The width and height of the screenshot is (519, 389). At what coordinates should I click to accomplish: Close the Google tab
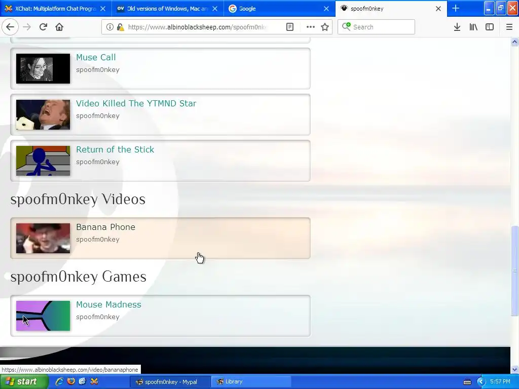(x=326, y=9)
